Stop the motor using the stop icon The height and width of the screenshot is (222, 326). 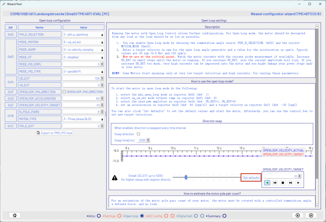click(x=283, y=182)
